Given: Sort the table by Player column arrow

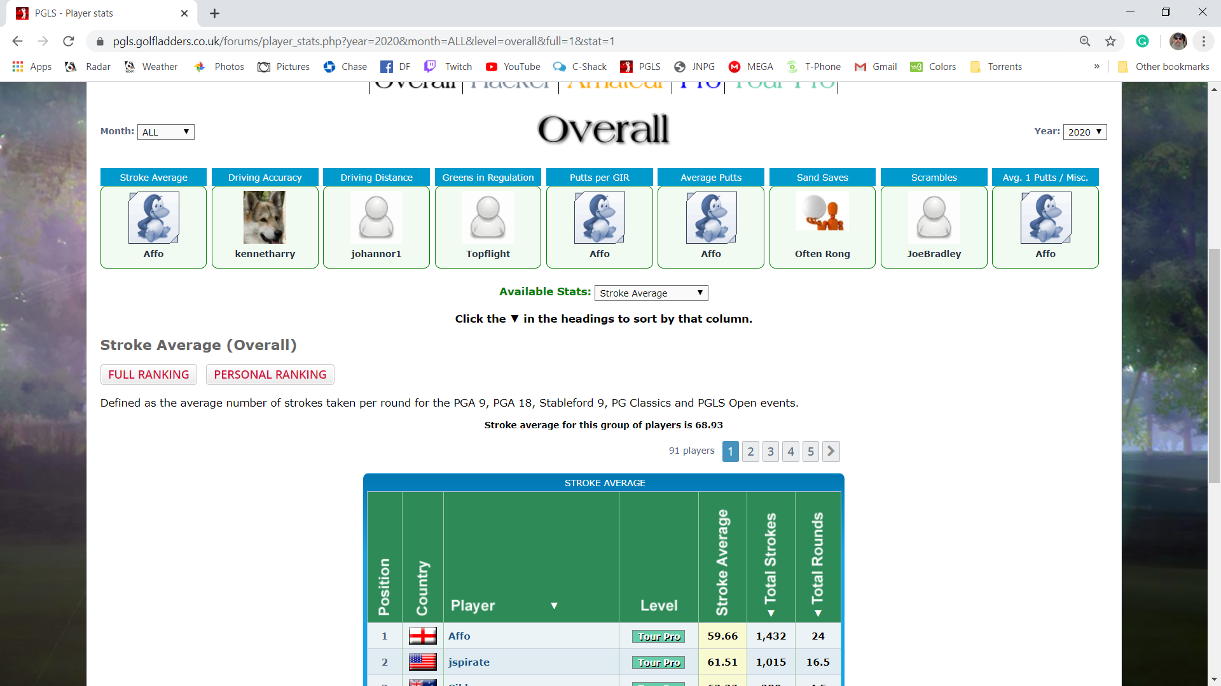Looking at the screenshot, I should pyautogui.click(x=554, y=606).
